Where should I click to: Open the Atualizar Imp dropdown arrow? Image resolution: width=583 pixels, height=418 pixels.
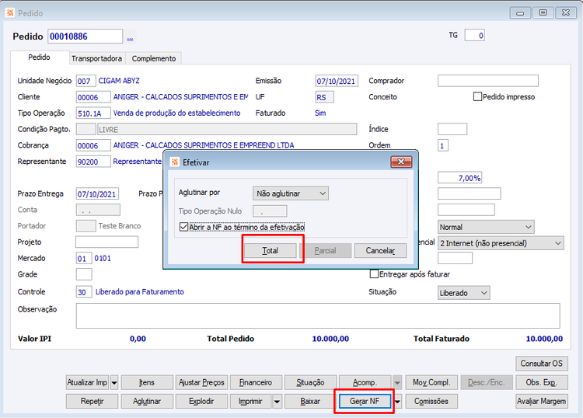114,382
